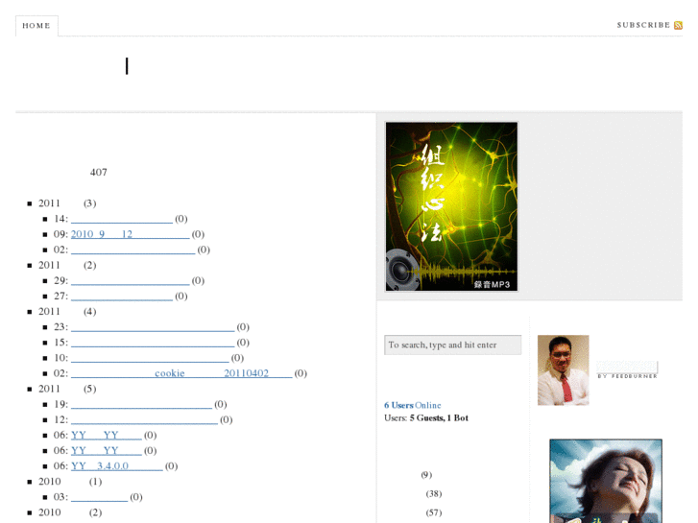The height and width of the screenshot is (523, 698).
Task: Click the 'Users: 5 Guests, 1 Bot' text
Action: [426, 418]
